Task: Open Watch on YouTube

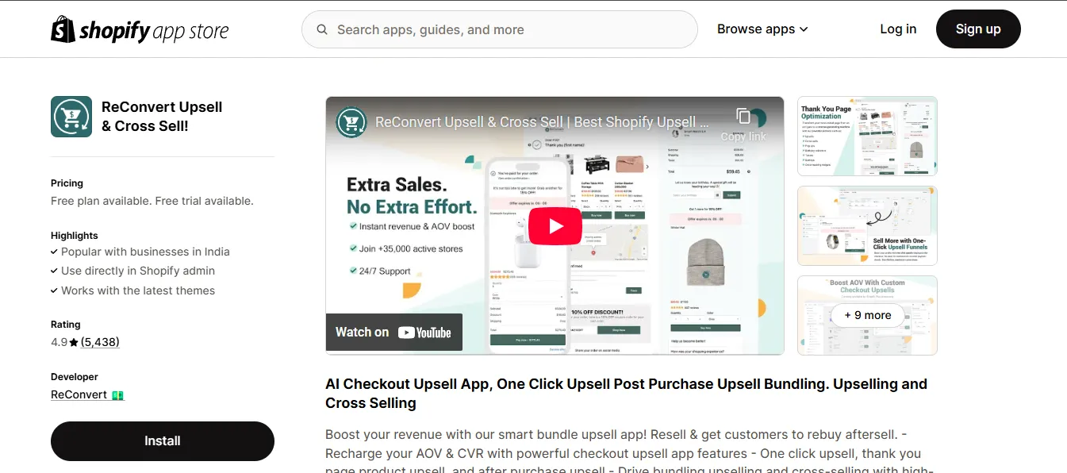Action: click(x=393, y=333)
